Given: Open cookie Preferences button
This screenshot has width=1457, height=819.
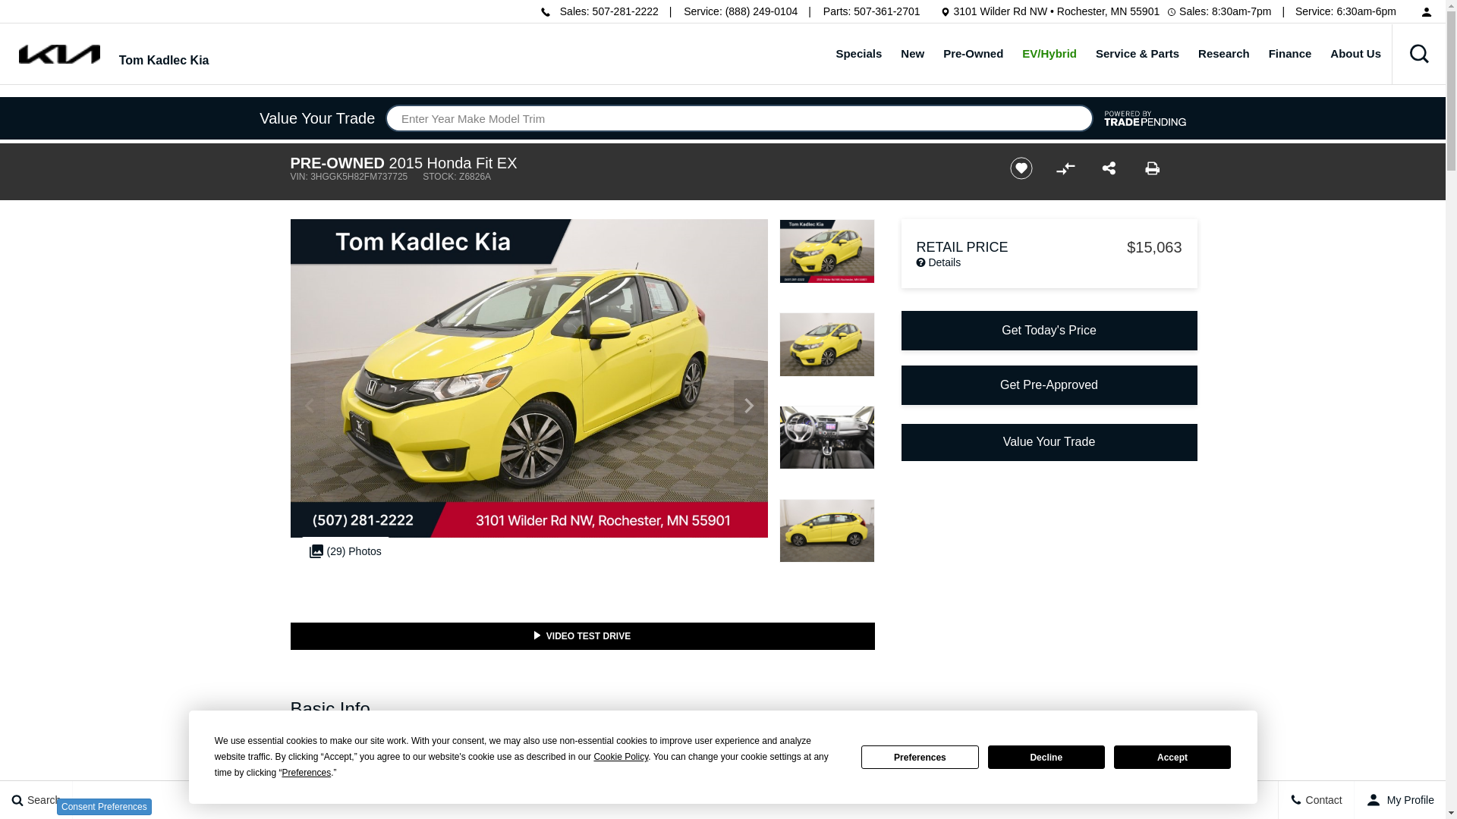Looking at the screenshot, I should tap(920, 758).
